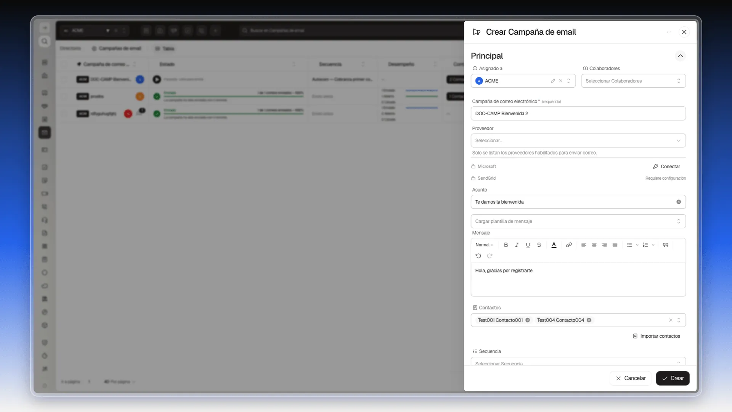Toggle underline in the message toolbar
732x412 pixels.
(x=528, y=245)
